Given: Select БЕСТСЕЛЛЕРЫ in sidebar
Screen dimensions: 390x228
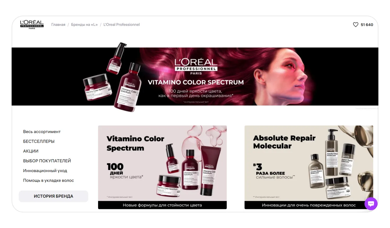Looking at the screenshot, I should [x=39, y=141].
